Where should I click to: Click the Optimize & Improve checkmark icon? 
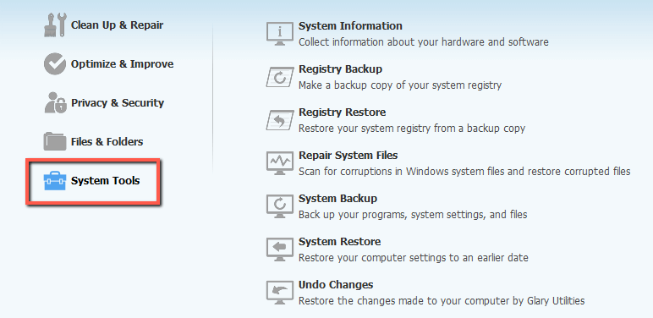[55, 63]
